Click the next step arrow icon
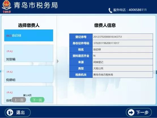The height and width of the screenshot is (118, 157). [x=131, y=112]
